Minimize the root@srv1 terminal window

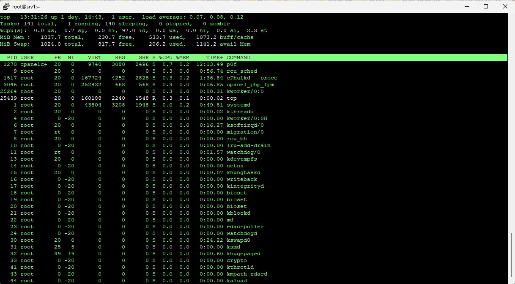pos(466,7)
